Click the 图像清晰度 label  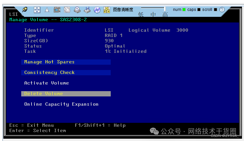(123, 10)
